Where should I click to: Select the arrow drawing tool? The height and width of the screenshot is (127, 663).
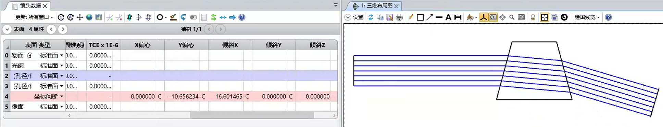pyautogui.click(x=429, y=17)
